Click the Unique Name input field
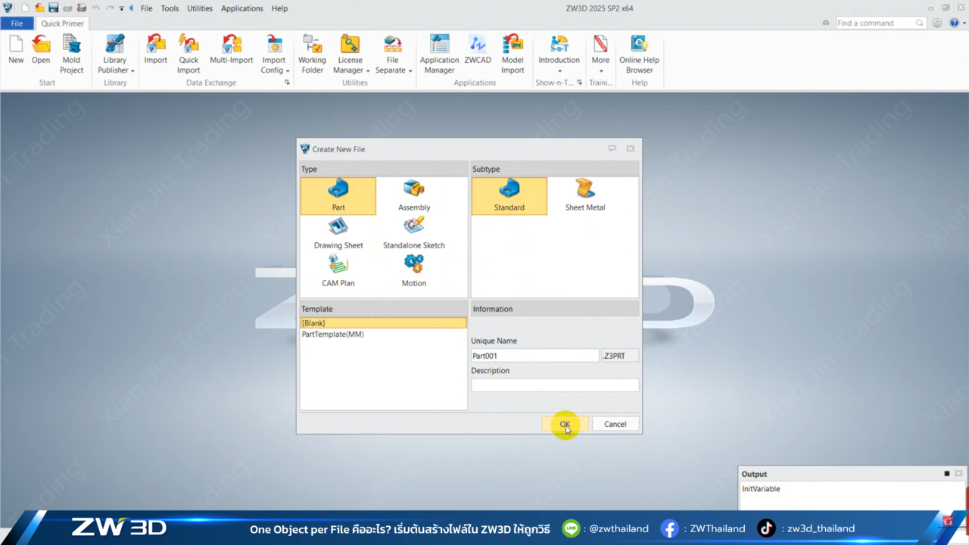 [x=534, y=356]
